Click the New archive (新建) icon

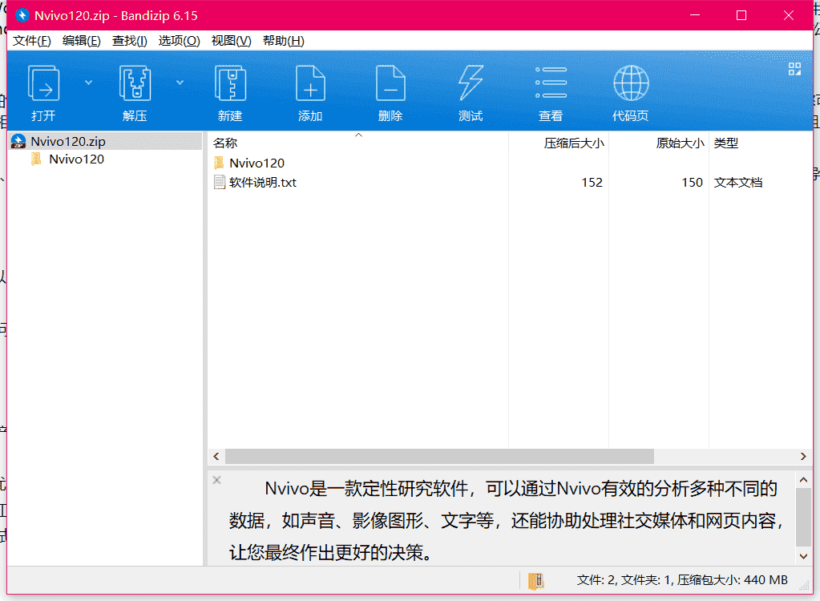230,83
